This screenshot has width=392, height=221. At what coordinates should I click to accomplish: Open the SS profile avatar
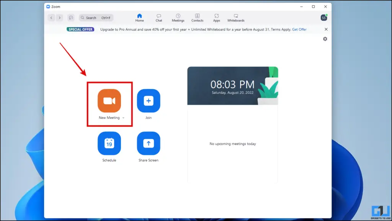coord(324,18)
